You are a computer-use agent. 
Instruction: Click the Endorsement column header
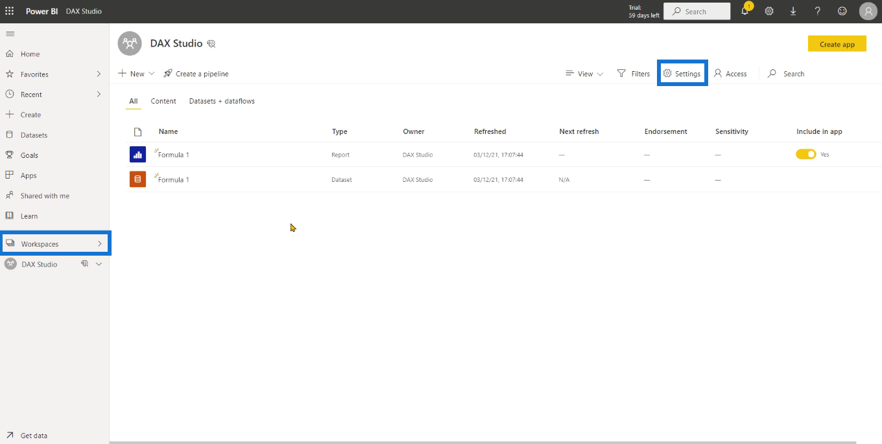tap(666, 131)
